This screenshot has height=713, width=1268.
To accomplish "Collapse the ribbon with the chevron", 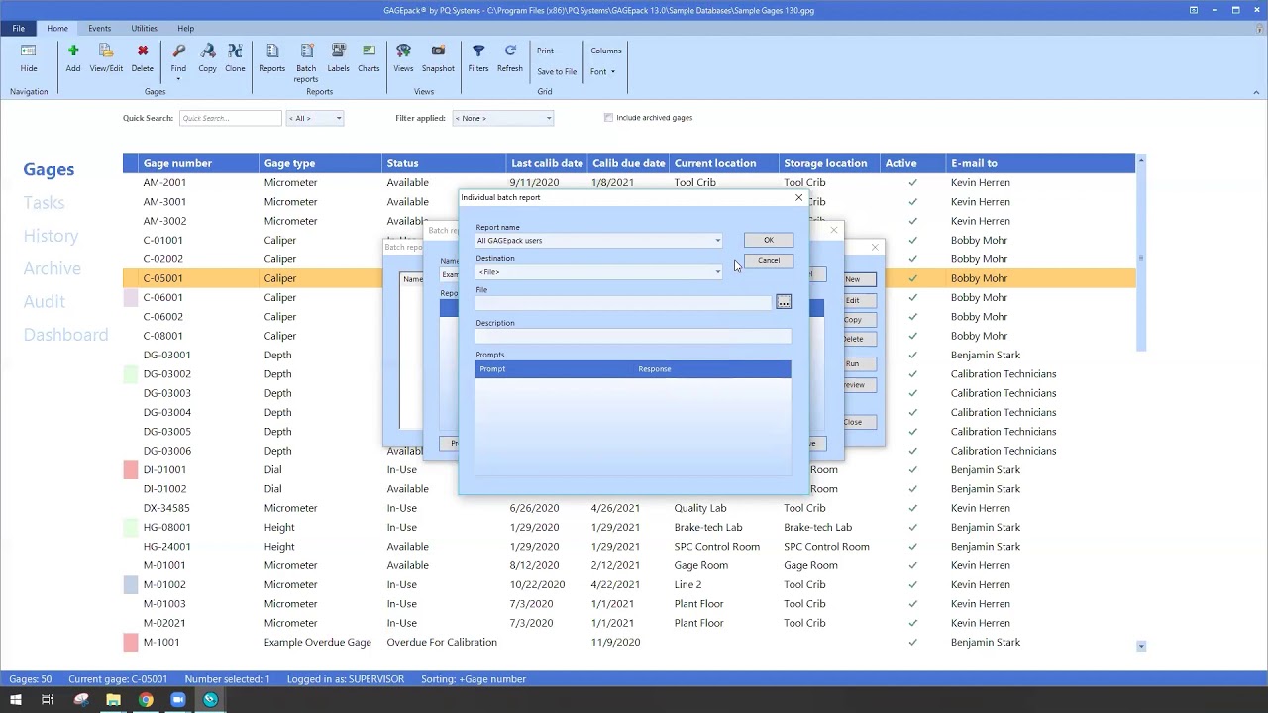I will coord(1256,92).
